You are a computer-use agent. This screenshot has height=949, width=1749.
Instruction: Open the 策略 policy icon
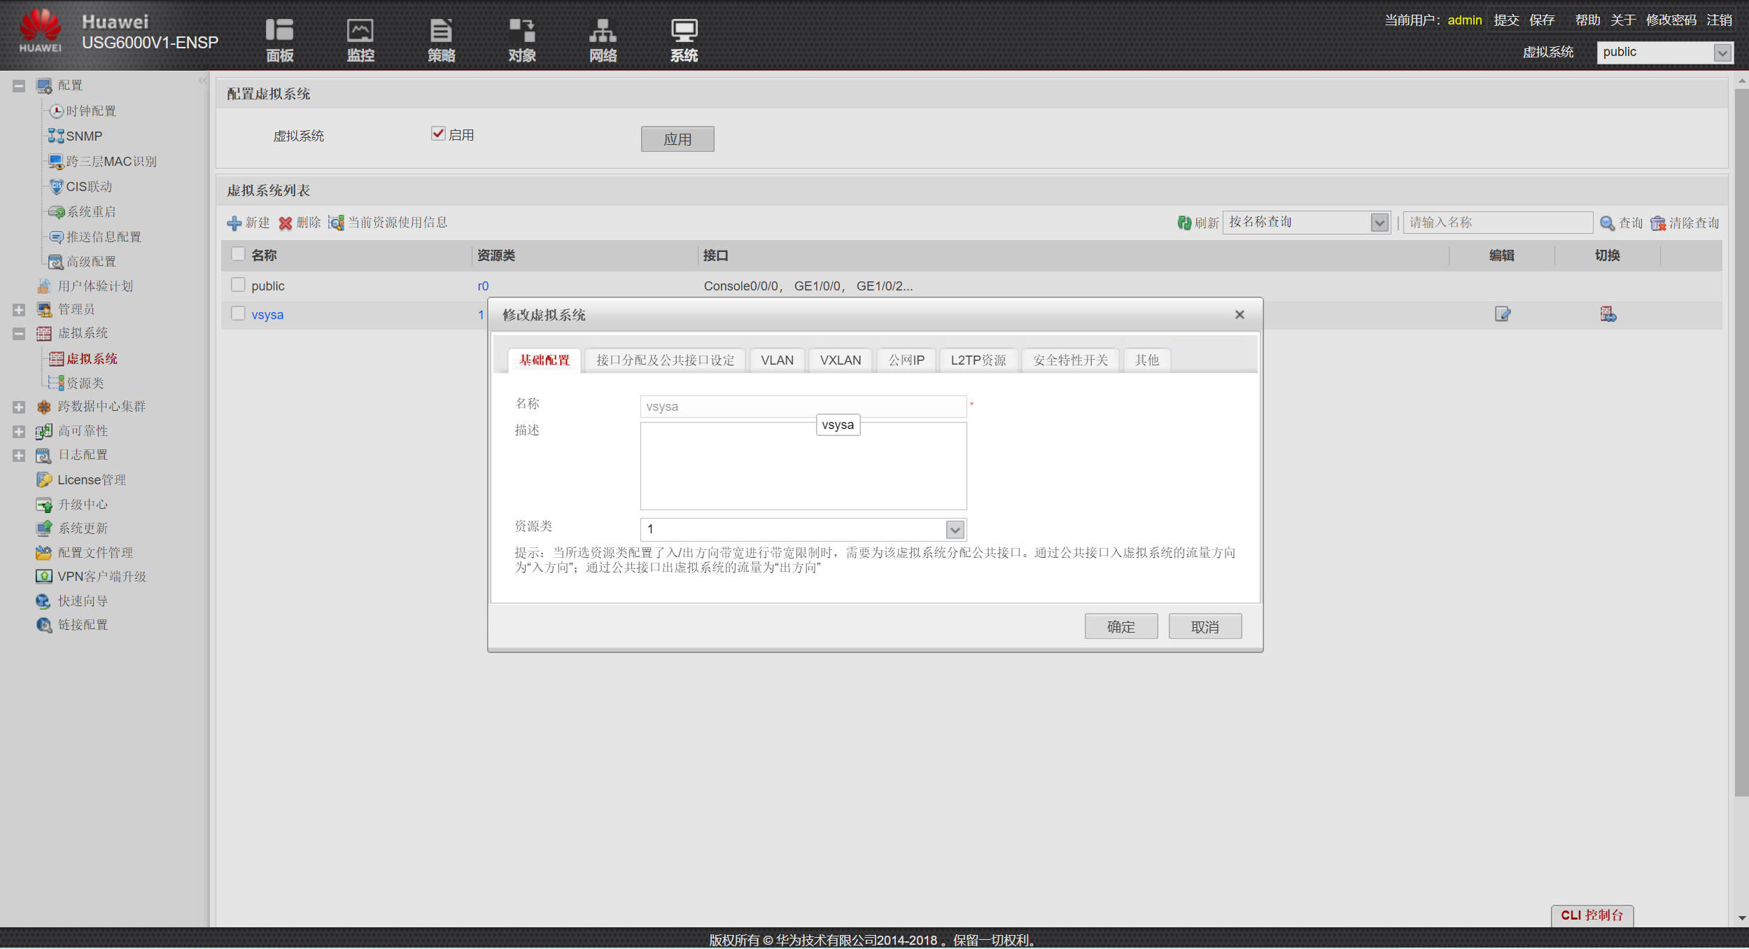tap(441, 31)
